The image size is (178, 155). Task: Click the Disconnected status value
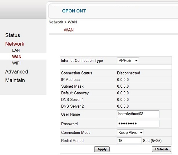click(129, 73)
